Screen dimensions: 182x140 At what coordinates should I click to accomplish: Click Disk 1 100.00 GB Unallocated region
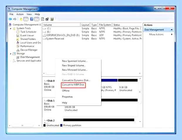pos(100,107)
